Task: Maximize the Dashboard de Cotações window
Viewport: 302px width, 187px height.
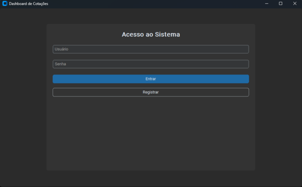Action: [281, 4]
